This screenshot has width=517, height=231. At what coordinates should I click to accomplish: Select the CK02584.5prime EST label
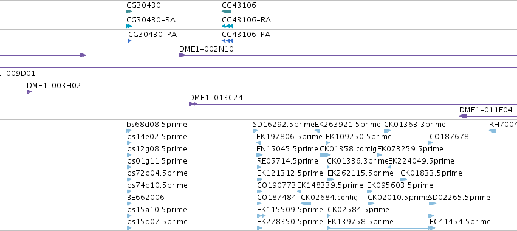(x=358, y=210)
